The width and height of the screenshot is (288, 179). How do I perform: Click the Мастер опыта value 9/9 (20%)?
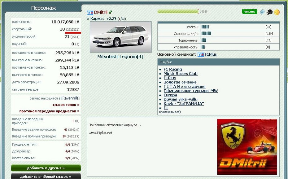click(x=72, y=158)
